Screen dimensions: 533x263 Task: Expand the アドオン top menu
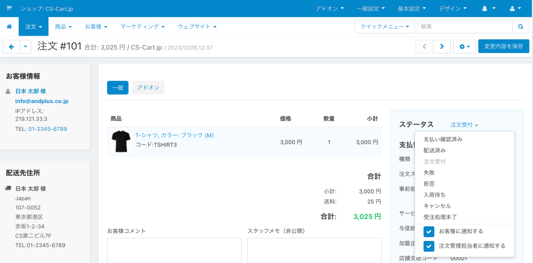point(329,9)
